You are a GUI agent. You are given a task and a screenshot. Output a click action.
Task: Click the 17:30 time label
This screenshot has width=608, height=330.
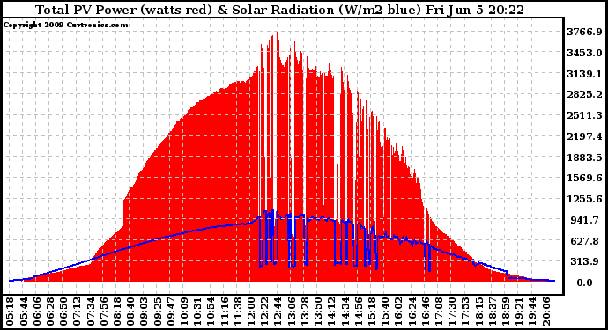pos(452,312)
